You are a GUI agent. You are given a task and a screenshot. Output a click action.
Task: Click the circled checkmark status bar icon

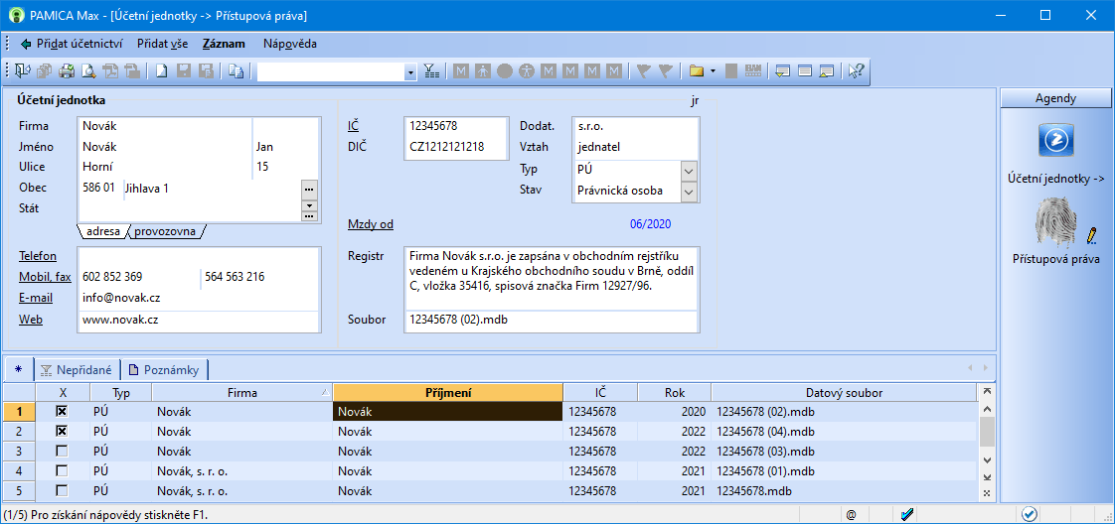point(1029,514)
